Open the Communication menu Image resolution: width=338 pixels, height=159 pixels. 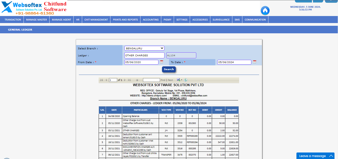[255, 20]
